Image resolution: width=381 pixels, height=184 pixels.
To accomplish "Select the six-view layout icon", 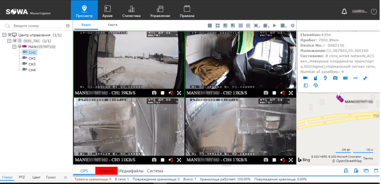I will (x=225, y=26).
